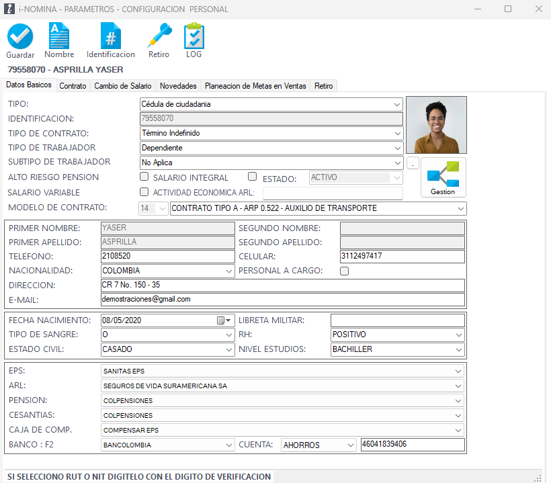Open calendar picker for Fecha Nacimiento
This screenshot has width=551, height=483.
[x=224, y=320]
